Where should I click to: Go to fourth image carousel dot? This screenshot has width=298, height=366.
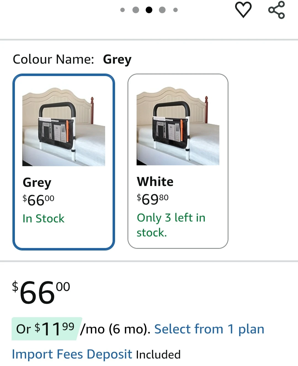(x=162, y=10)
